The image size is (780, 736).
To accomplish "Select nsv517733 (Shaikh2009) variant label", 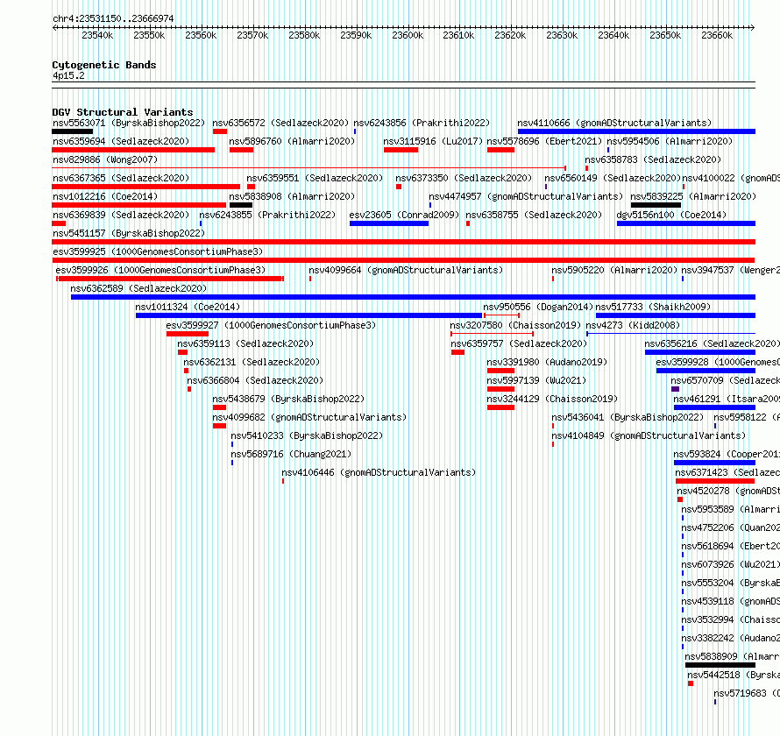I will click(653, 307).
